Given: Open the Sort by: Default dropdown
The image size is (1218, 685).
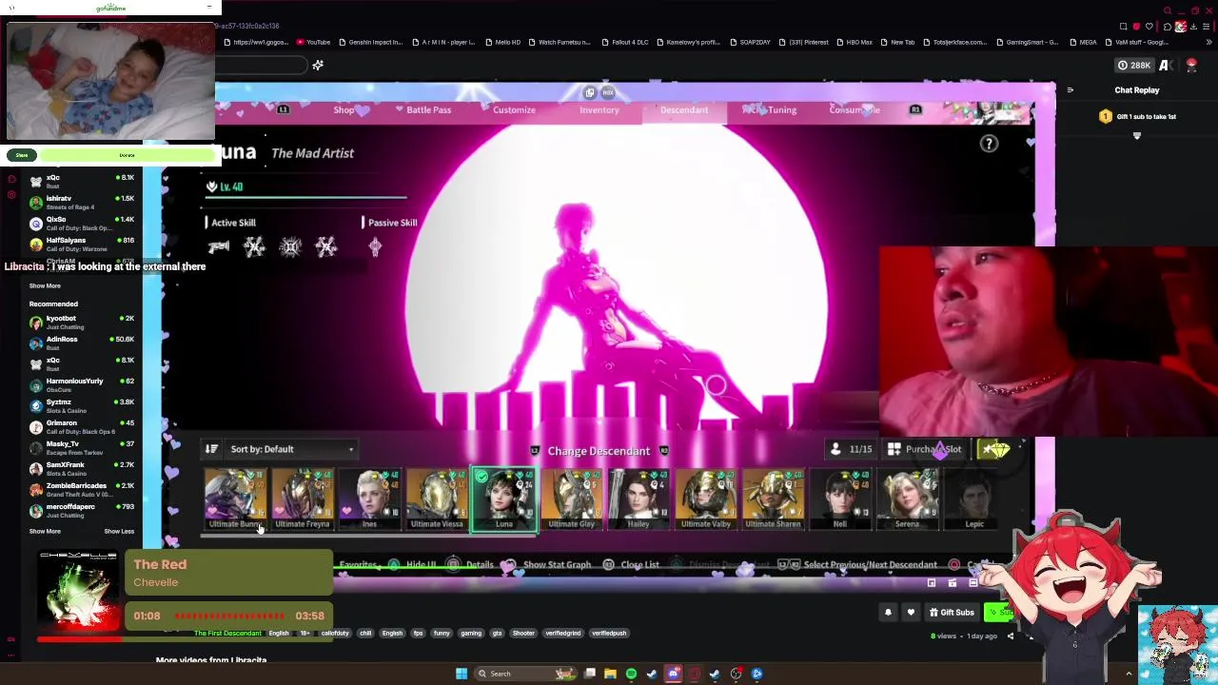Looking at the screenshot, I should tap(292, 449).
